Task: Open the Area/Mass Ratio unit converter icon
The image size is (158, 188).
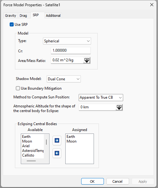Action: pyautogui.click(x=87, y=60)
